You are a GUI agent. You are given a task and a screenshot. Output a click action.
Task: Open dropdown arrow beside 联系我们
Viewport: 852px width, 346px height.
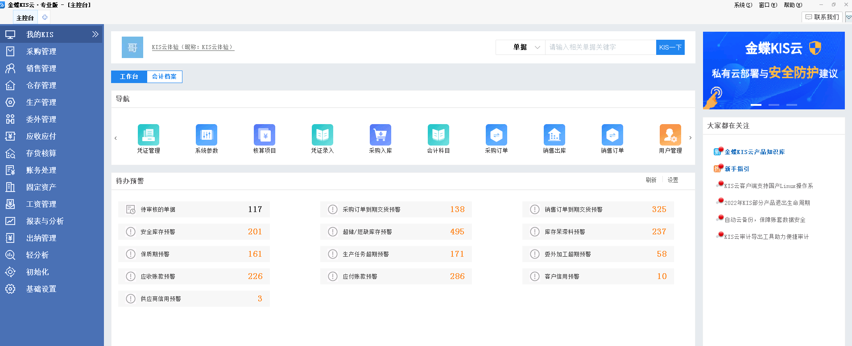(x=848, y=17)
